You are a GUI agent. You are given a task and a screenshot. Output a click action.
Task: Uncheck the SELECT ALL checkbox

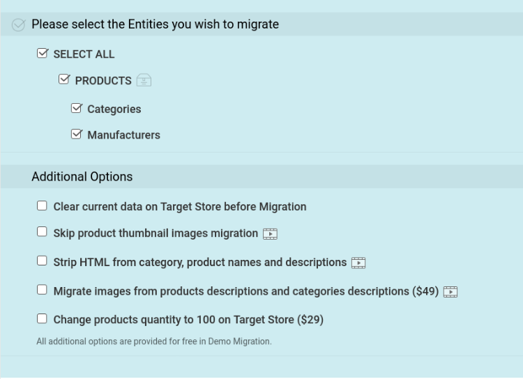[43, 53]
